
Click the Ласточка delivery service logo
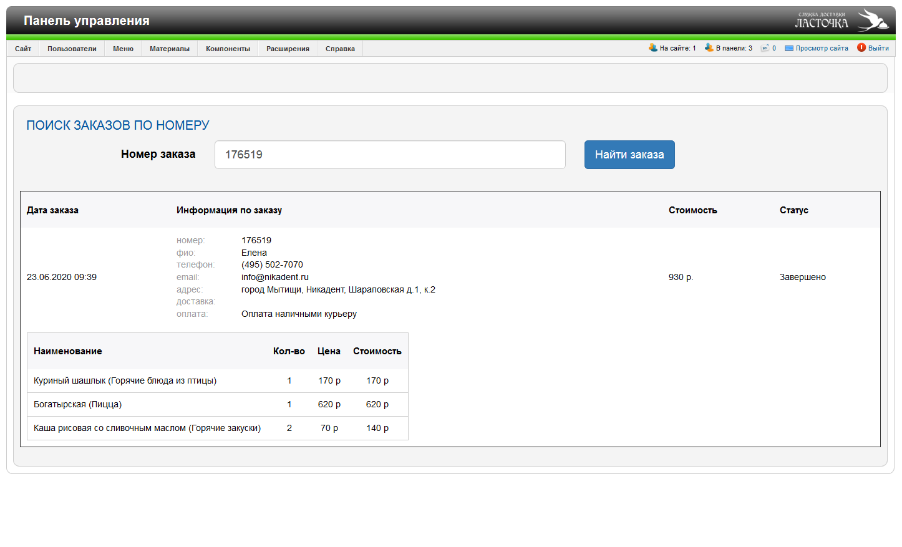pos(841,20)
